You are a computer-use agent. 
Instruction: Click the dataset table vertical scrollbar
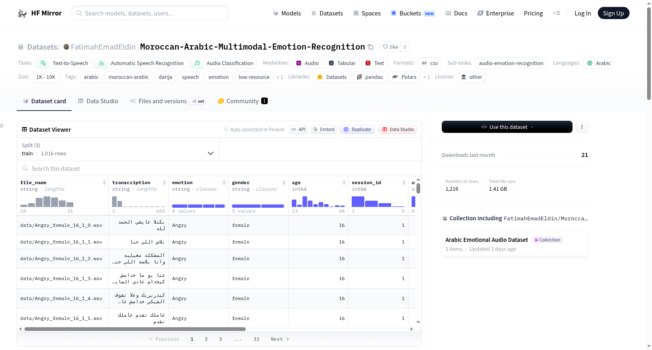tap(418, 188)
